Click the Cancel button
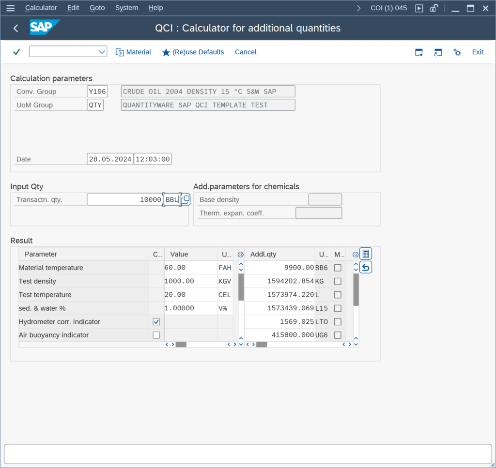Viewport: 496px width, 468px height. tap(246, 52)
